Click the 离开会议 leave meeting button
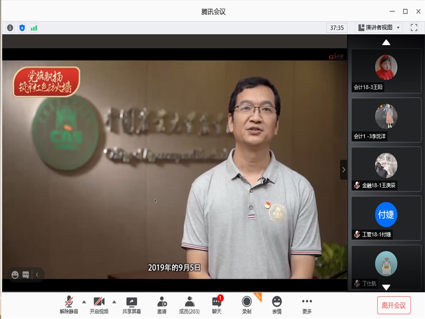Screen dimensions: 425x319 (394, 305)
